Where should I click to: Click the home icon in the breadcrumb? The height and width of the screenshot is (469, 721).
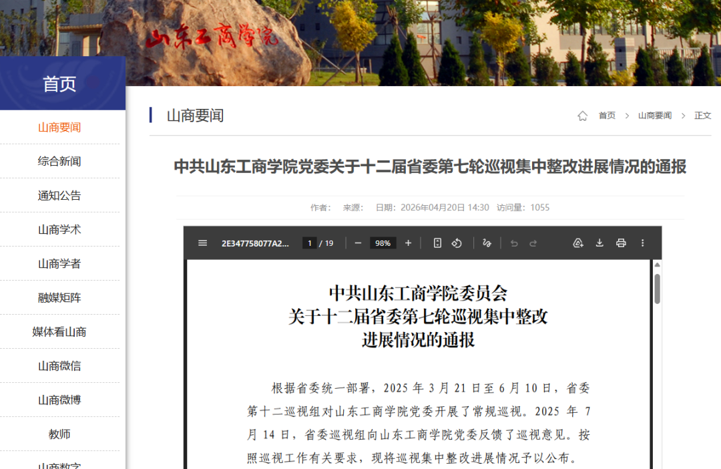[582, 115]
